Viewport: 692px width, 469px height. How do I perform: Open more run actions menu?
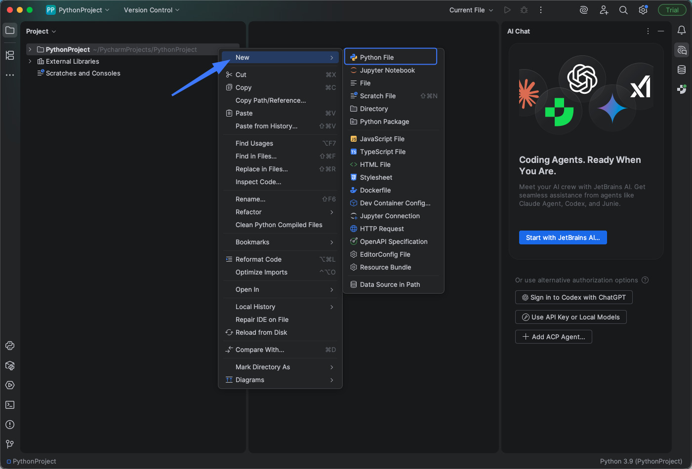pos(541,10)
